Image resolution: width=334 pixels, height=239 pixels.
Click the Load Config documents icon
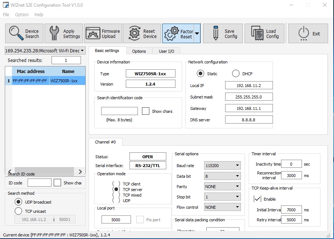(x=257, y=33)
